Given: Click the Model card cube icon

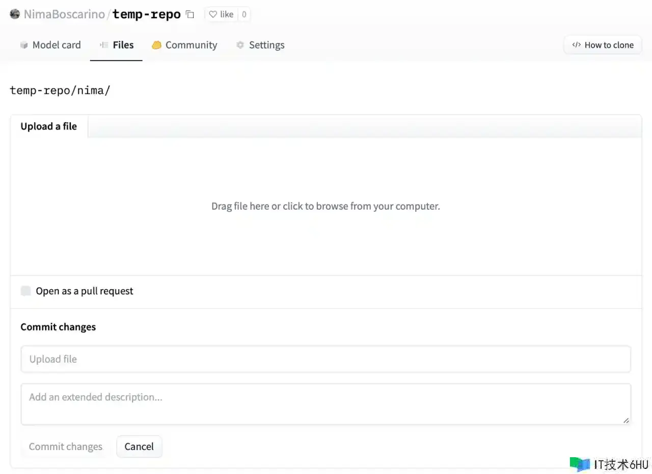Looking at the screenshot, I should click(24, 45).
